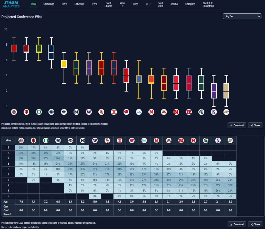265x229 pixels.
Task: Select the CFP tab
Action: (148, 4)
